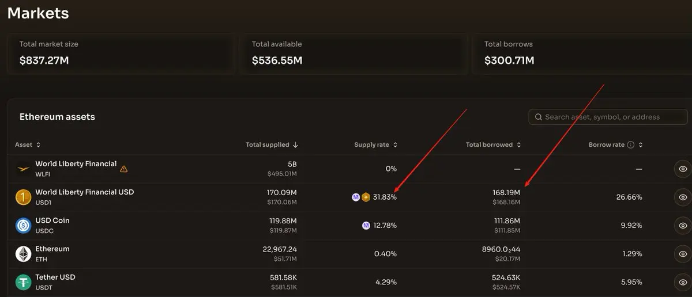Click the 5B total supplied value
The image size is (692, 297).
[292, 164]
